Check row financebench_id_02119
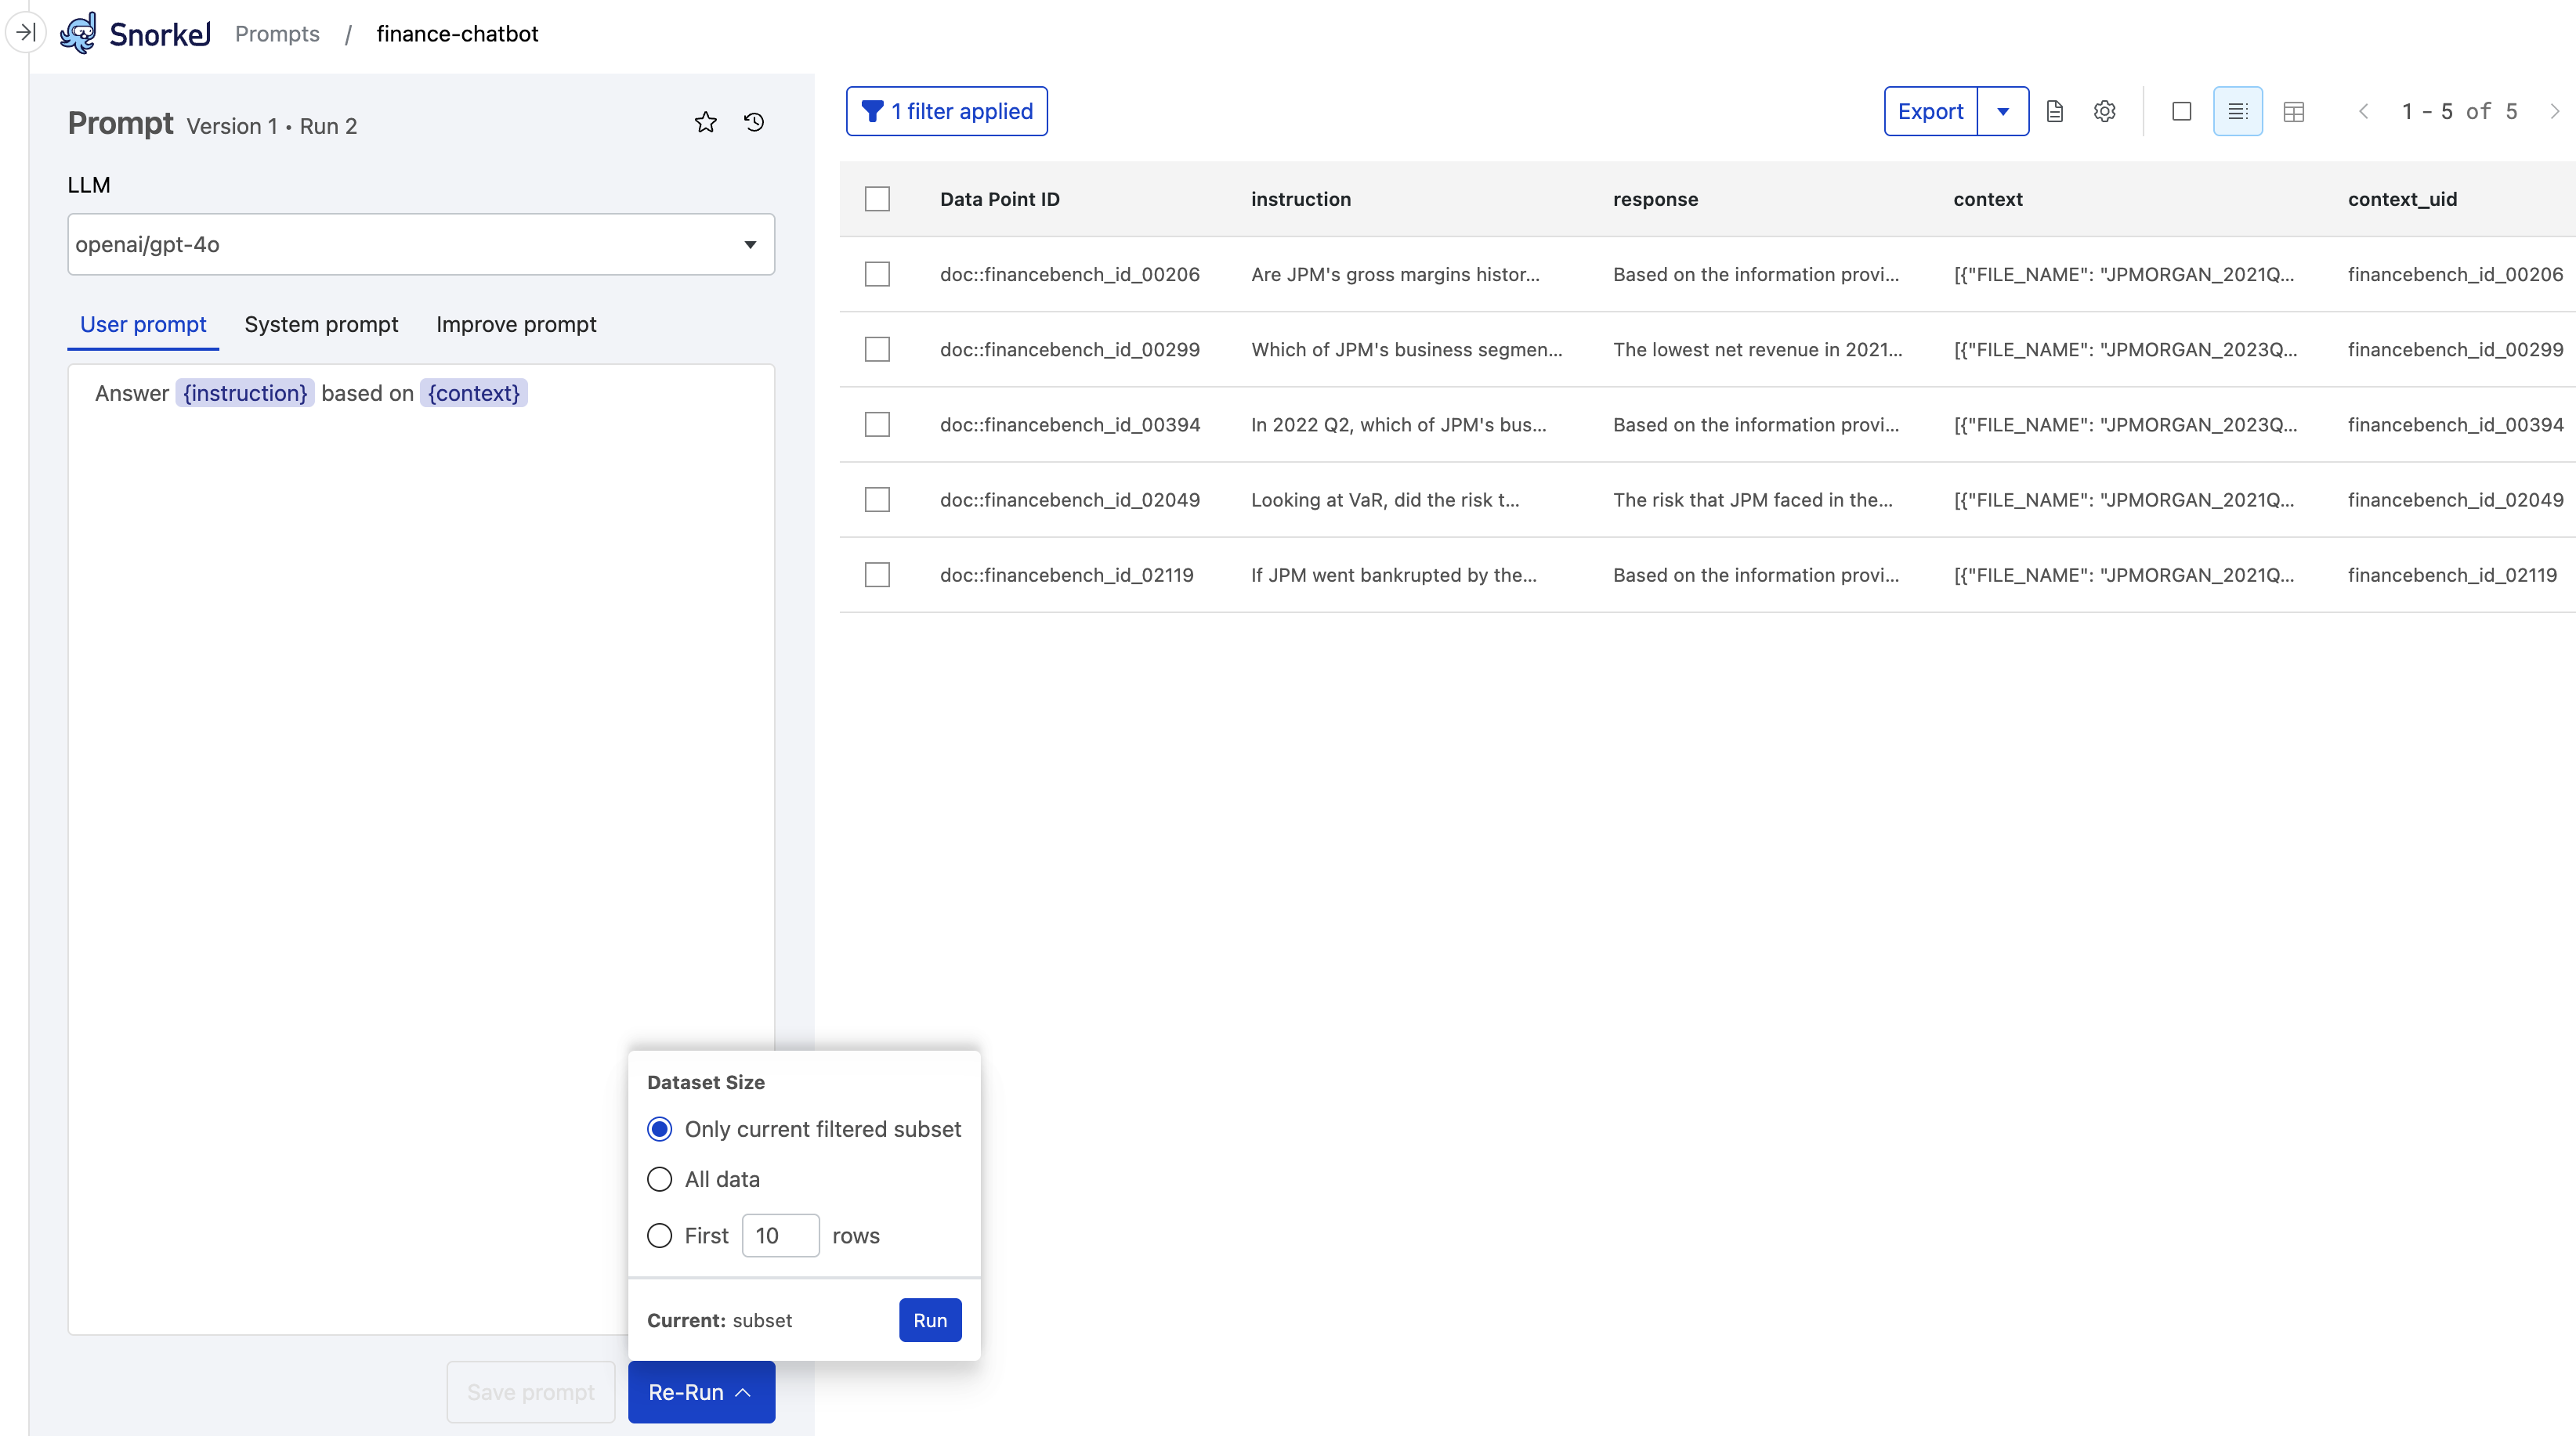The height and width of the screenshot is (1436, 2576). click(x=877, y=575)
